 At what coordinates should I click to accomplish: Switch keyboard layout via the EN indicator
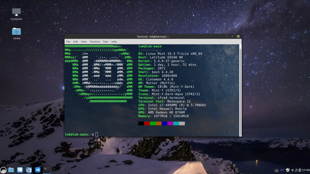[282, 170]
